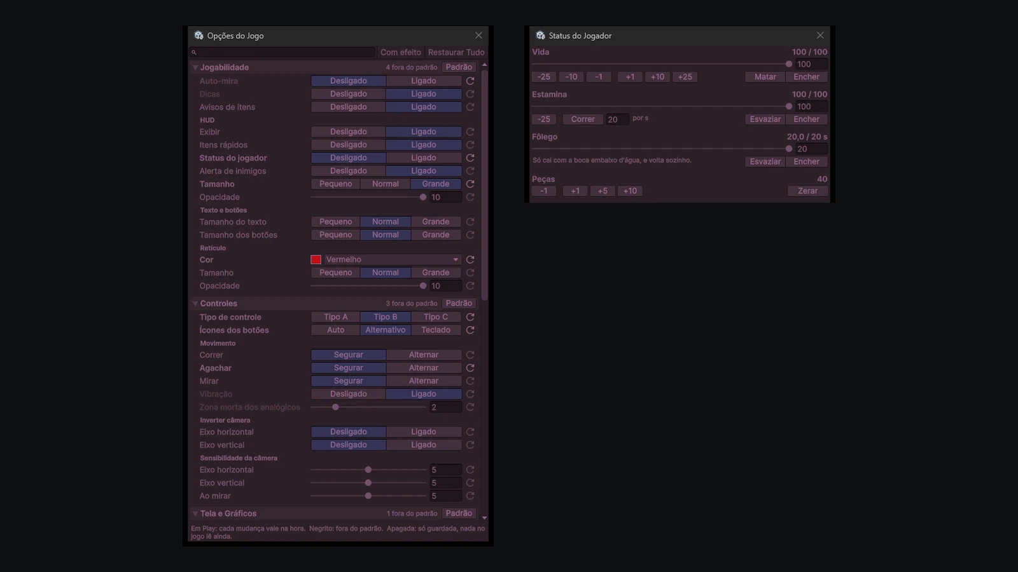Click +25 in the Vida section
Viewport: 1018px width, 572px height.
coord(685,77)
